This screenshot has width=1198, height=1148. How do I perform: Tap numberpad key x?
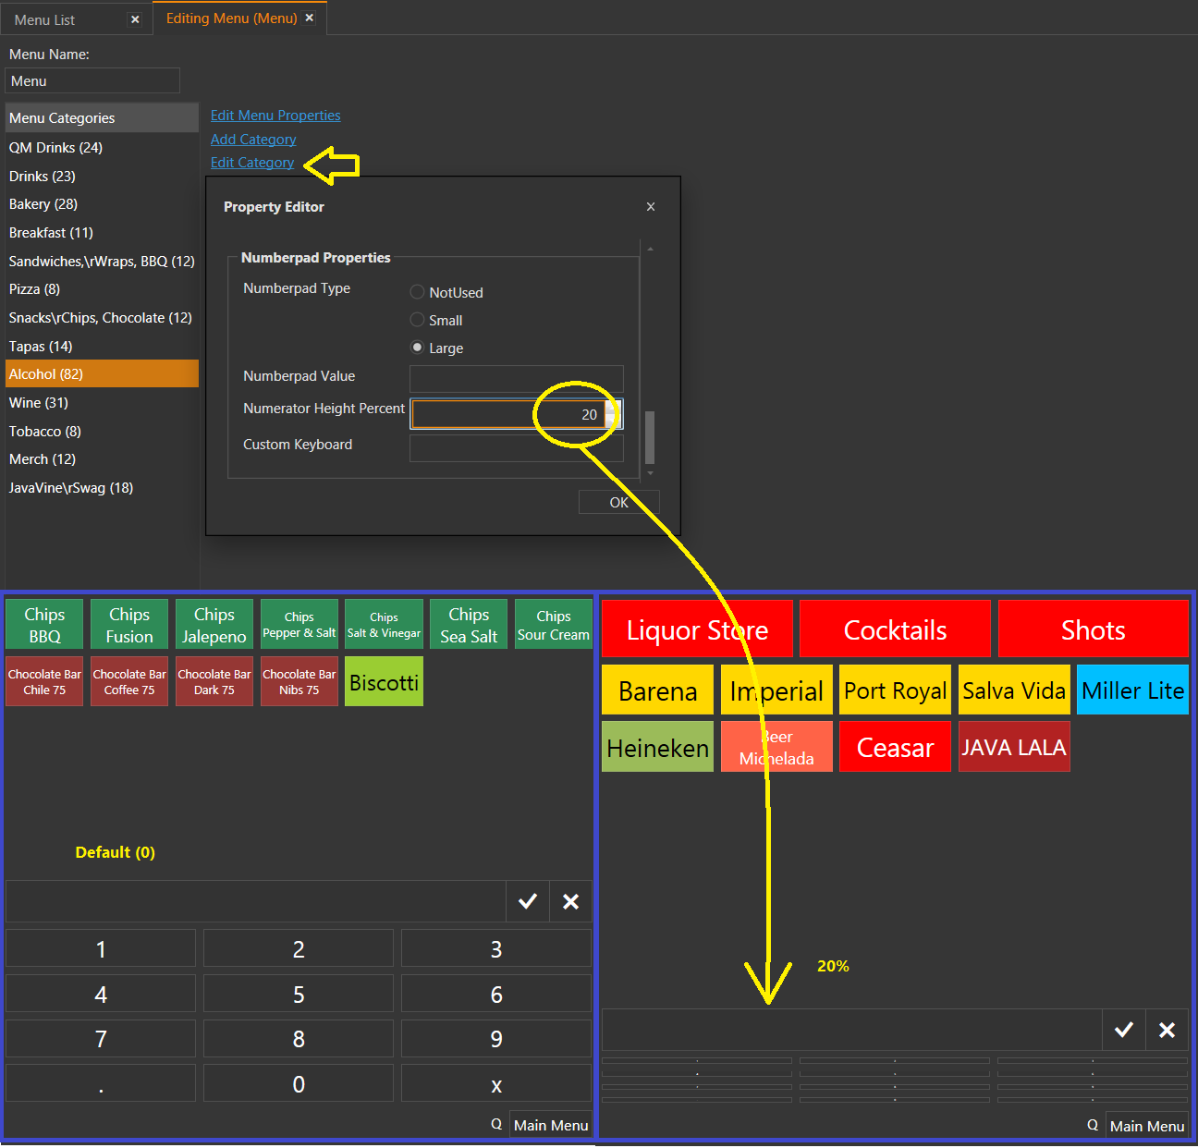[496, 1083]
